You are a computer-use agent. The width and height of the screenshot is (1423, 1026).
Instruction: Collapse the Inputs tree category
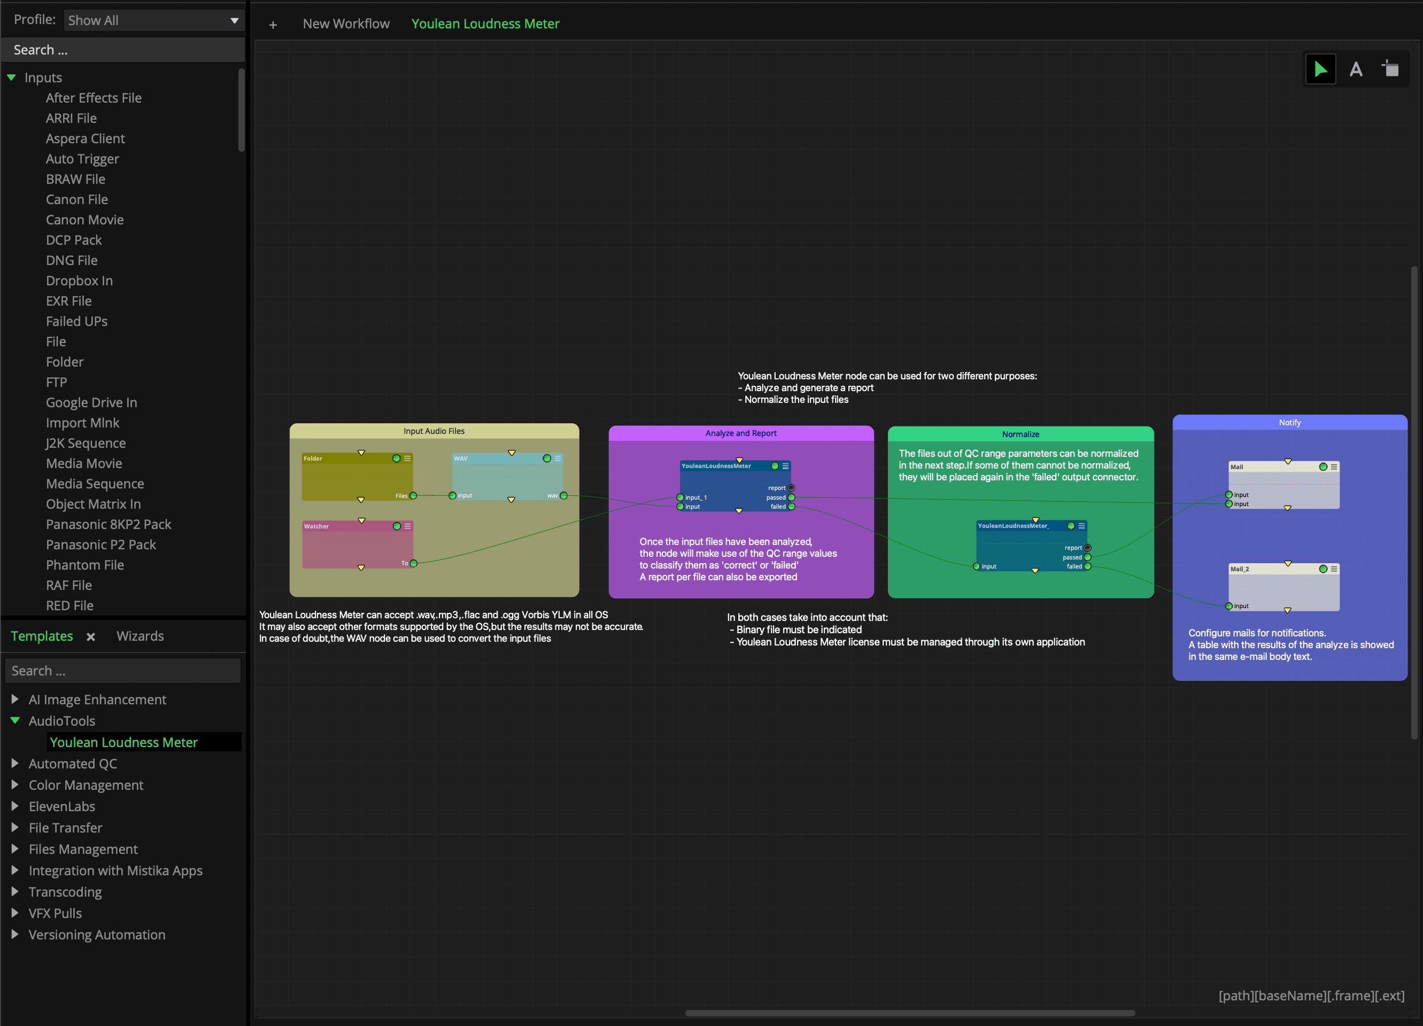coord(11,77)
